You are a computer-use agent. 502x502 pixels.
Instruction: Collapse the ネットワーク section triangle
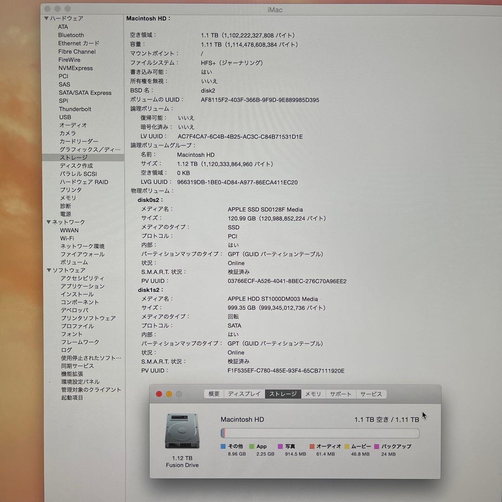(x=49, y=222)
